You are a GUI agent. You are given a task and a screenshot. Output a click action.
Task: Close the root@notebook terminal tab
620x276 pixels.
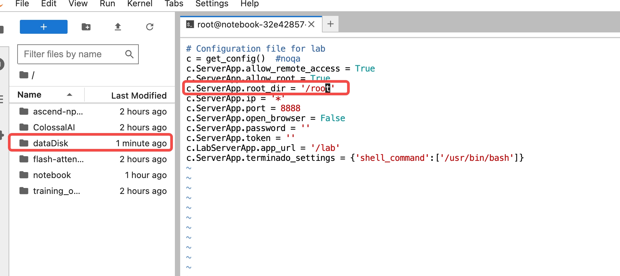pyautogui.click(x=311, y=24)
